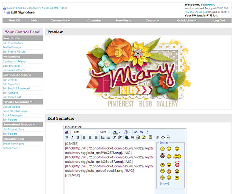Open Sweet Shoppe Community breadcrumb link
236x194 pixels.
tap(24, 8)
